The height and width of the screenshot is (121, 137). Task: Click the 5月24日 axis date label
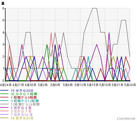coord(130,85)
